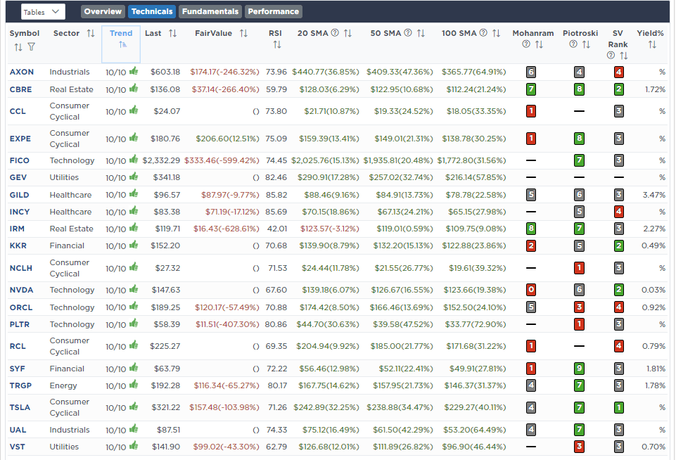Viewport: 676px width, 460px height.
Task: Open the FICO symbol link
Action: (x=20, y=160)
